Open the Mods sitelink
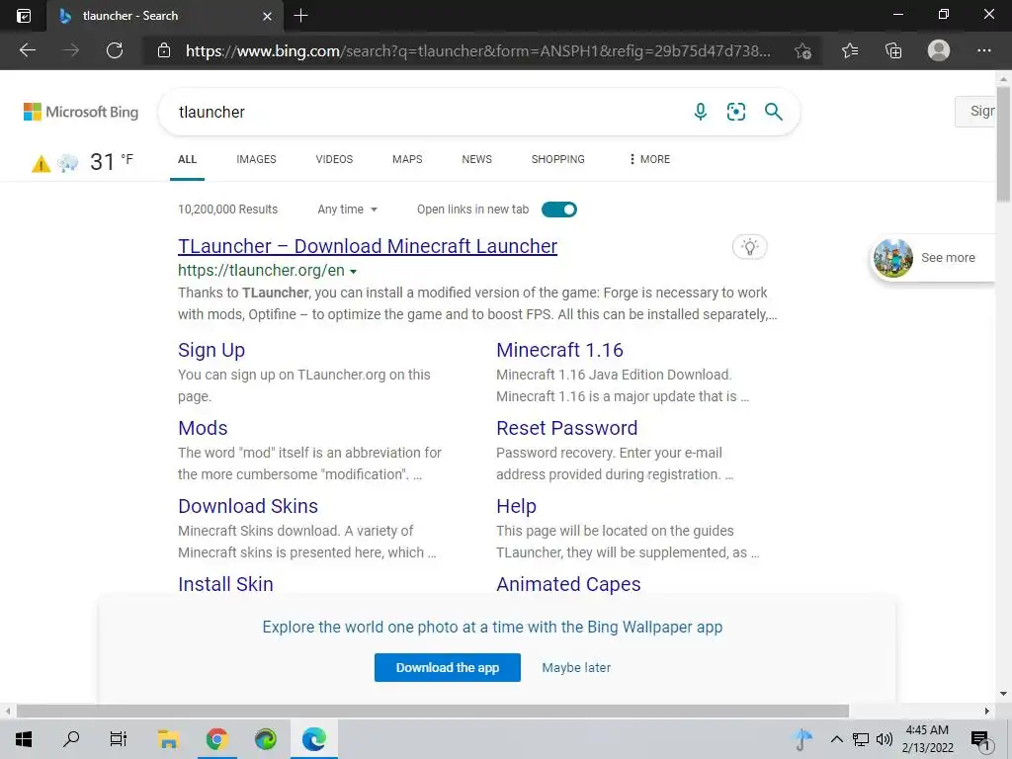Screen dimensions: 1012x759 pos(203,428)
